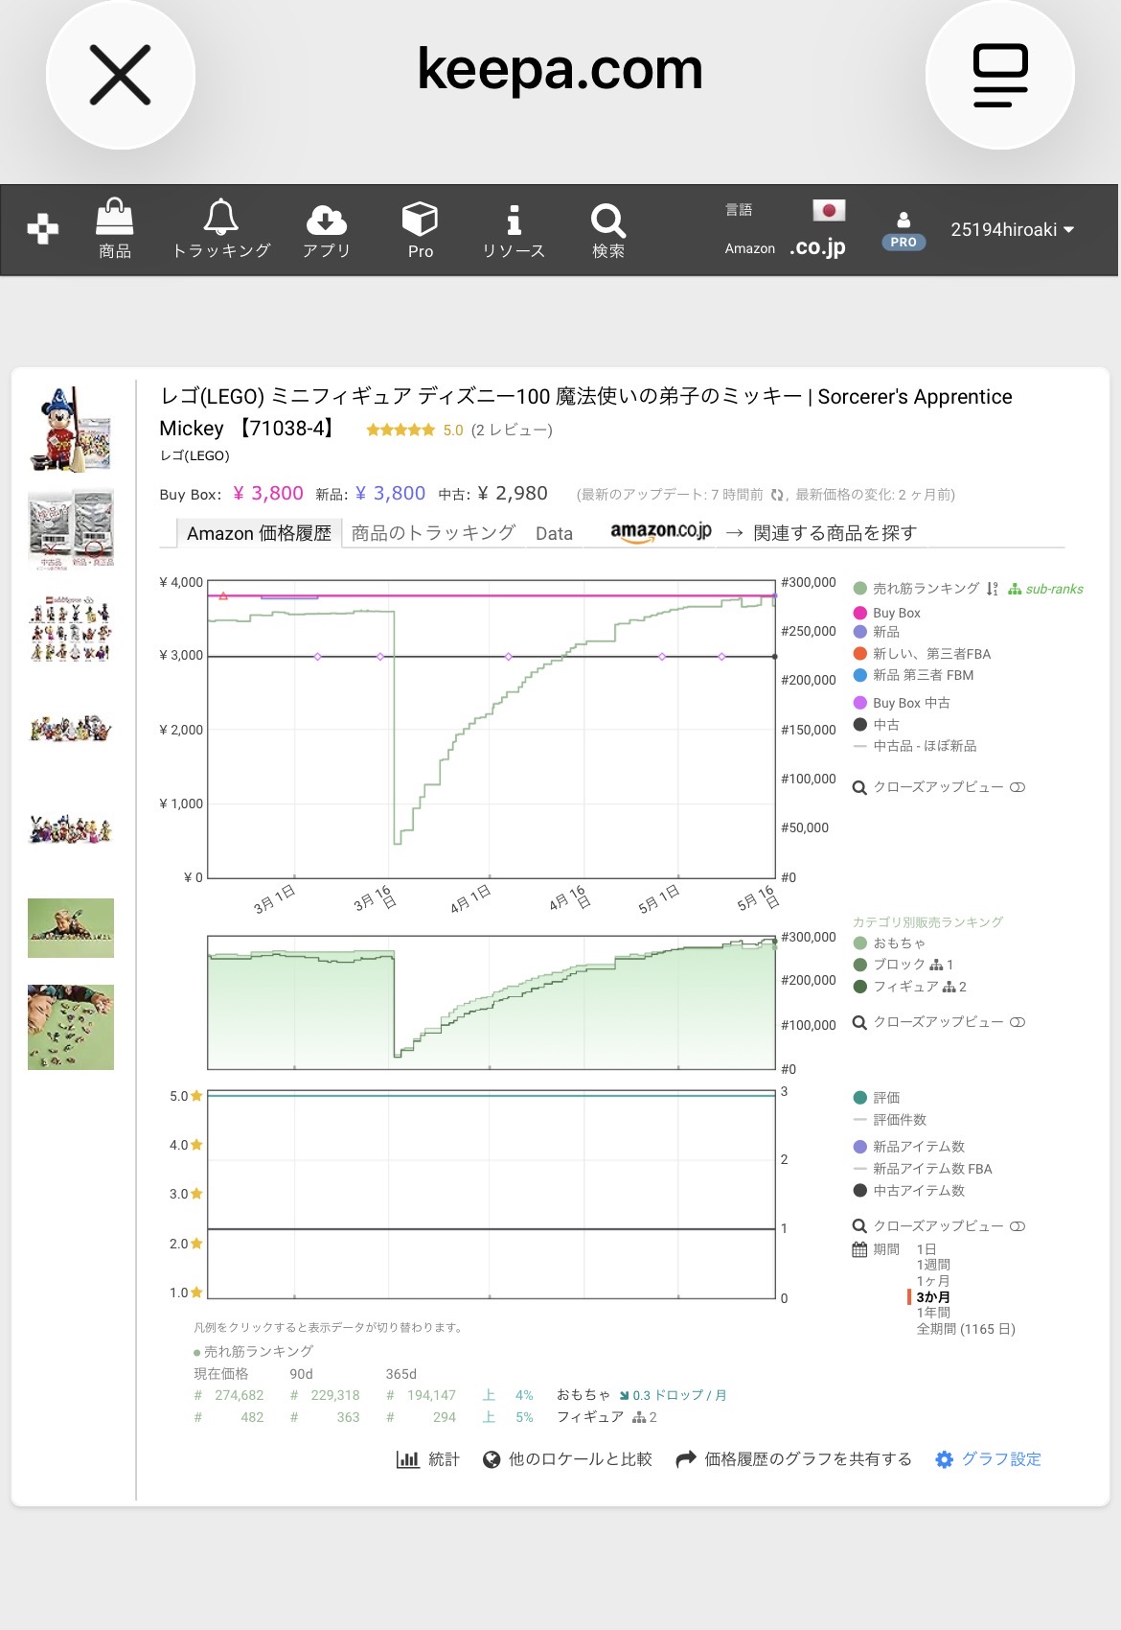
Task: Toggle 新品 legend series
Action: click(x=877, y=632)
